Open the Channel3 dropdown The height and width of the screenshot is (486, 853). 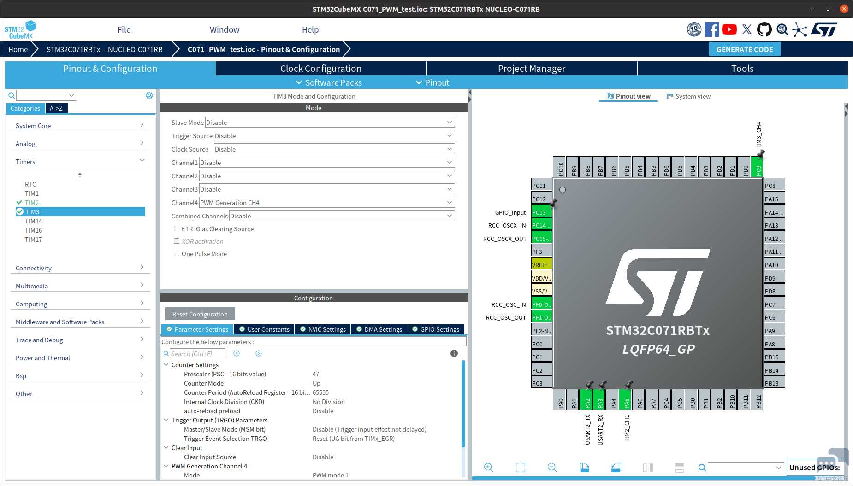coord(327,189)
